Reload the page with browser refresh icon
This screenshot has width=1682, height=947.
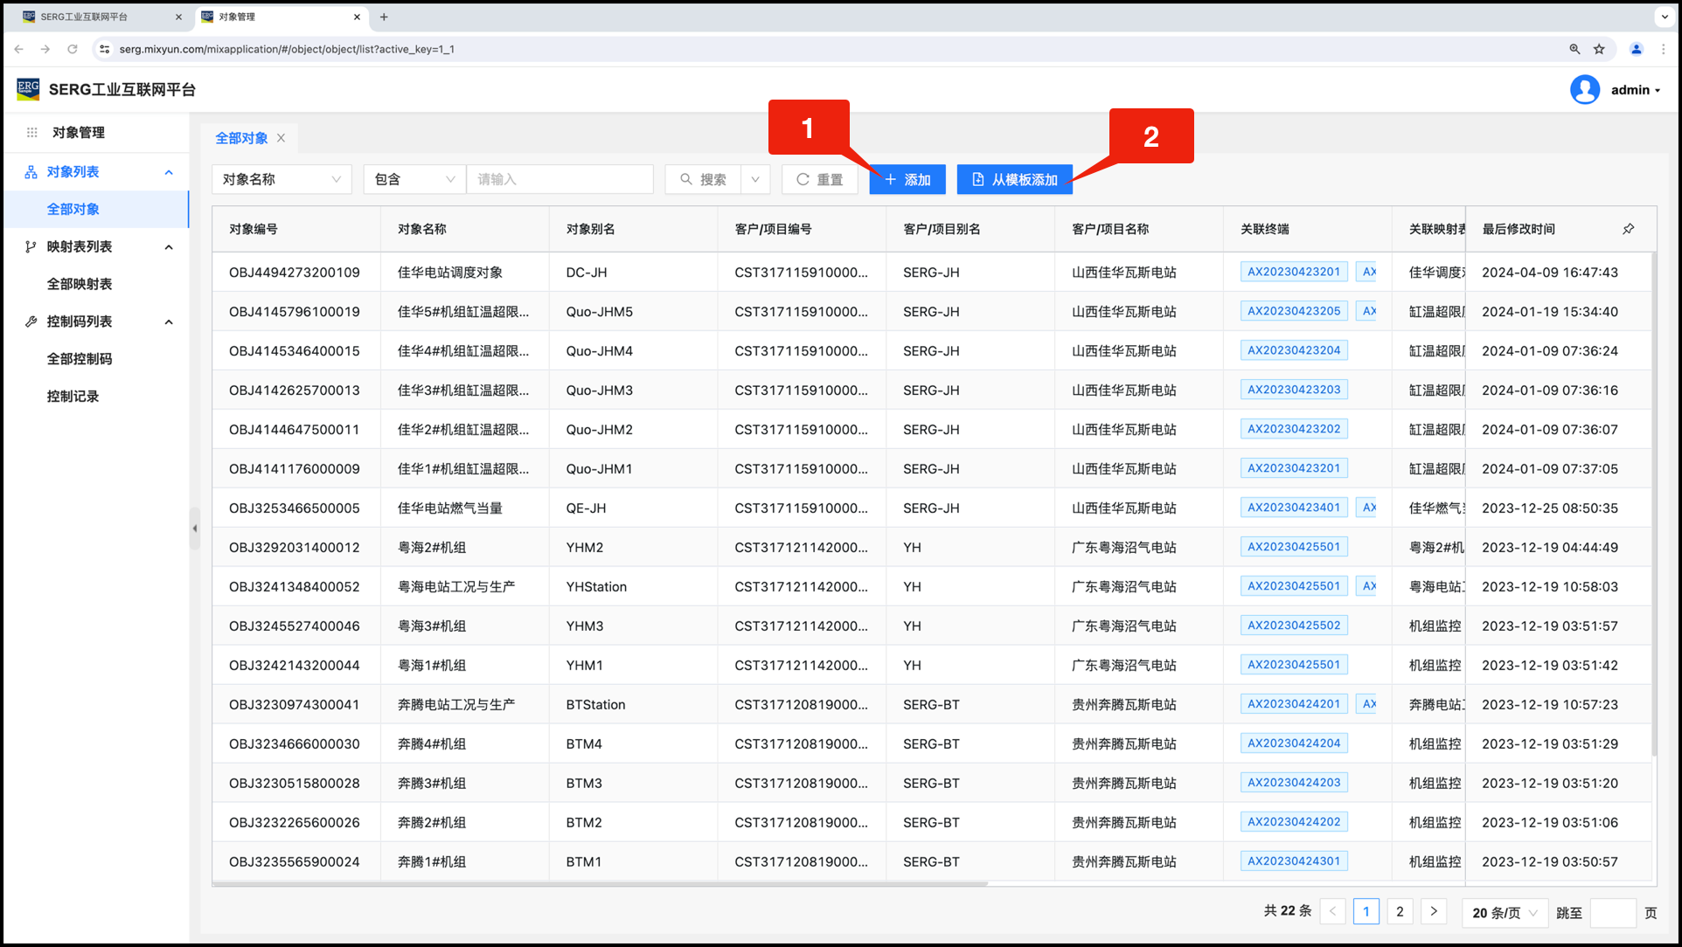(73, 49)
